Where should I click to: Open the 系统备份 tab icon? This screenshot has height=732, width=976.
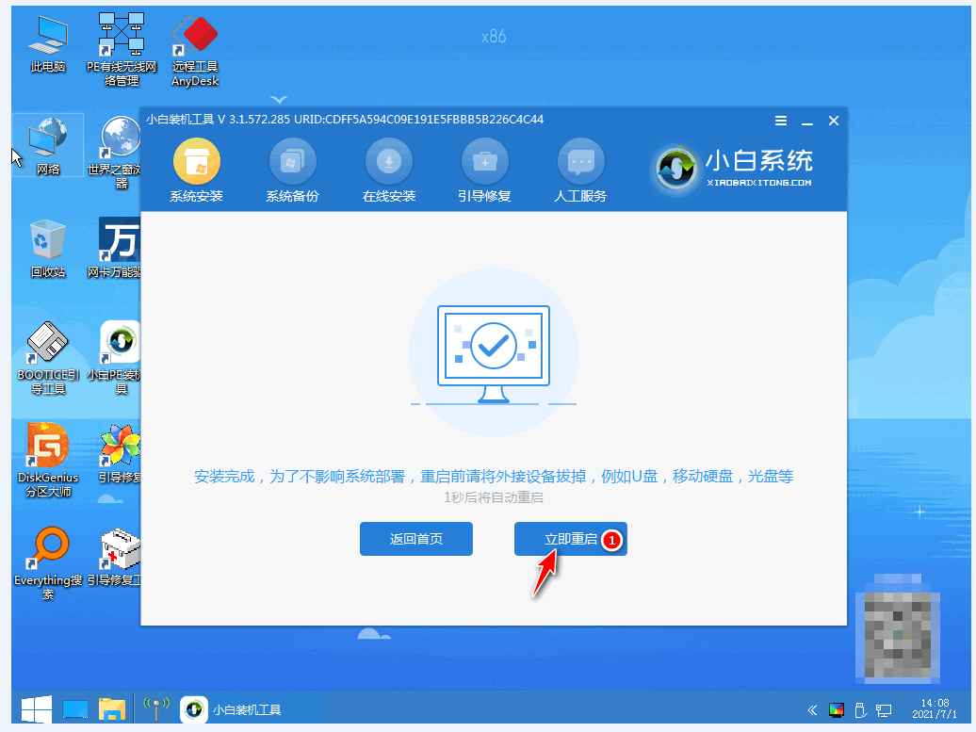[x=293, y=161]
